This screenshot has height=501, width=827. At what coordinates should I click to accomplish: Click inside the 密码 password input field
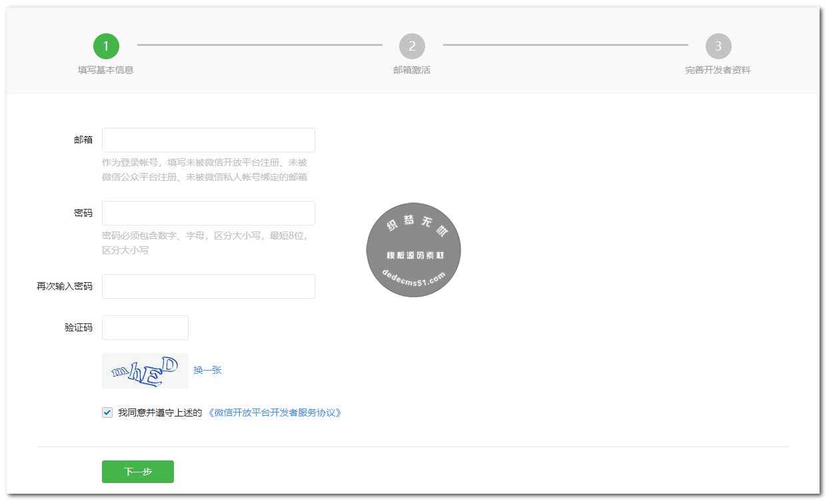[x=208, y=213]
